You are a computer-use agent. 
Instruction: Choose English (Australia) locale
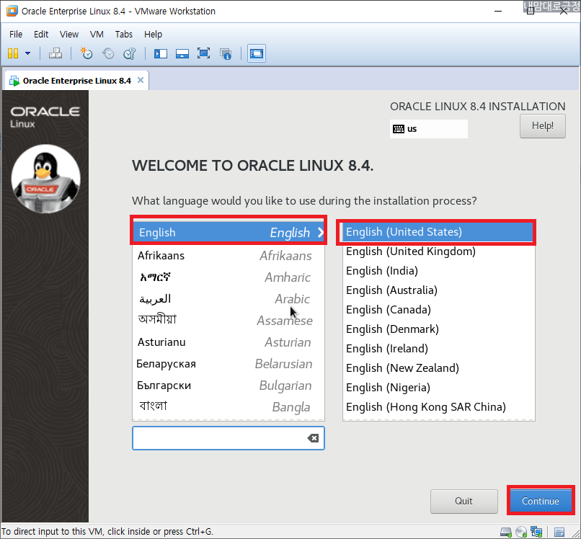coord(439,290)
